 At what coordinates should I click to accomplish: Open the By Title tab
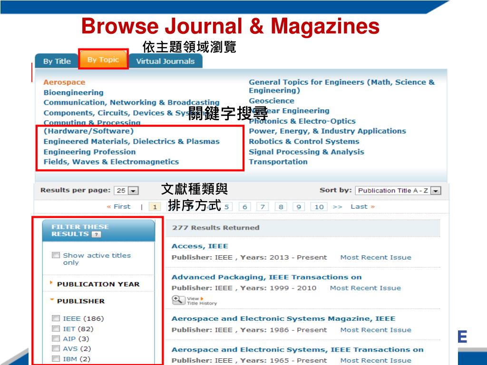pos(57,61)
